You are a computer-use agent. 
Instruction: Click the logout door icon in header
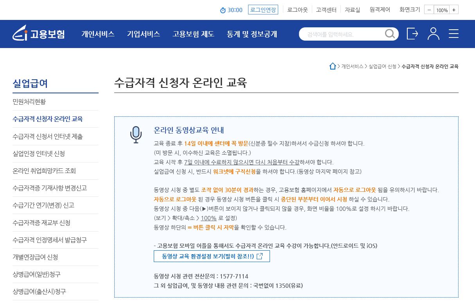pos(412,34)
